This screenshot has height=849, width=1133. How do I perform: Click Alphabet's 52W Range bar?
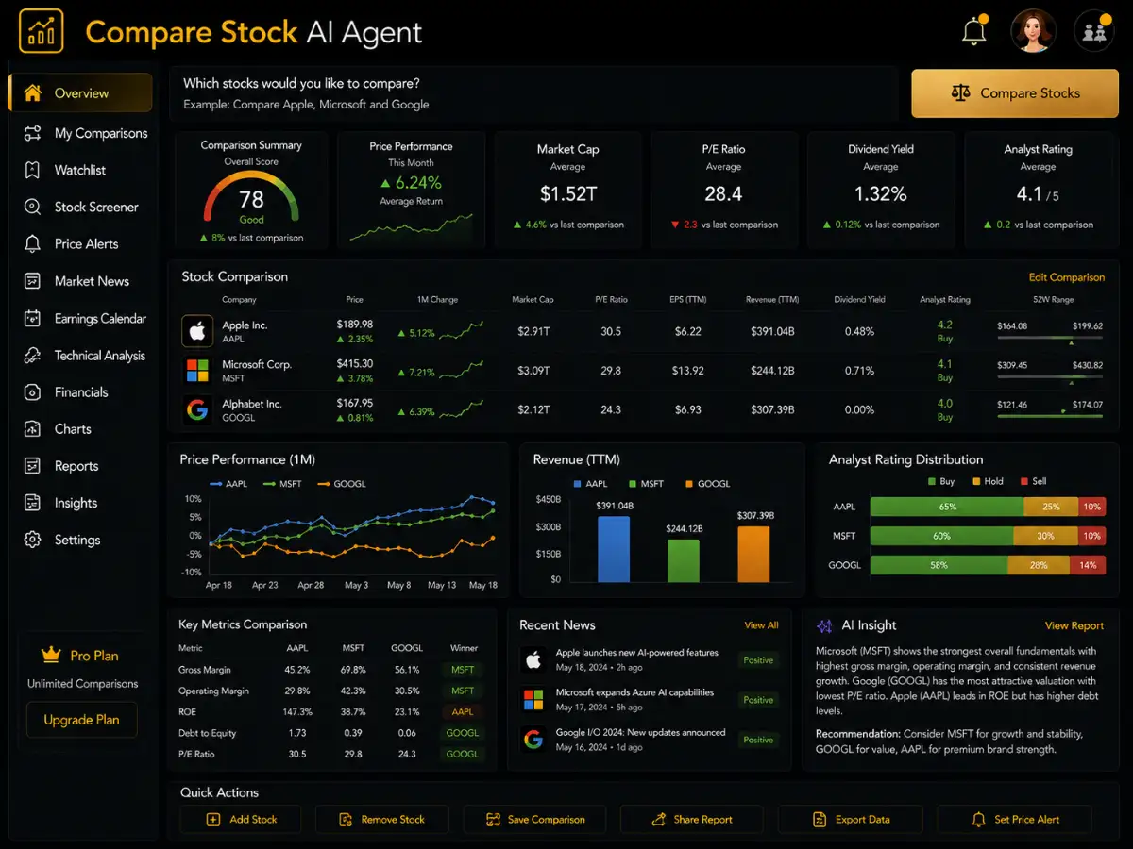click(x=1050, y=416)
